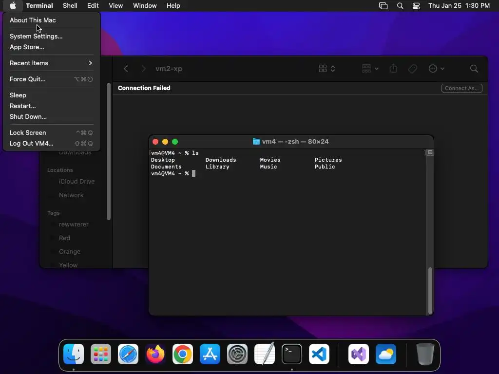Open Finder group-by dropdown
499x374 pixels.
point(370,69)
